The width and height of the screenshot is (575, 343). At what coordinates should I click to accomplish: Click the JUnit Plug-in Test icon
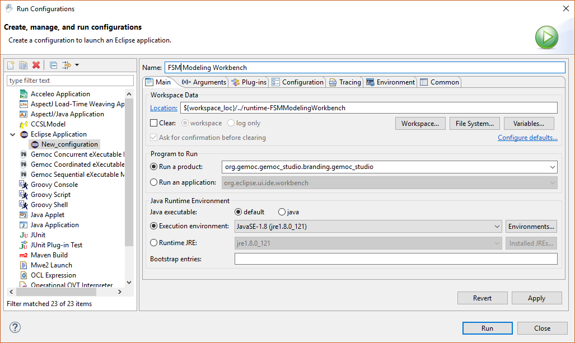[x=24, y=245]
